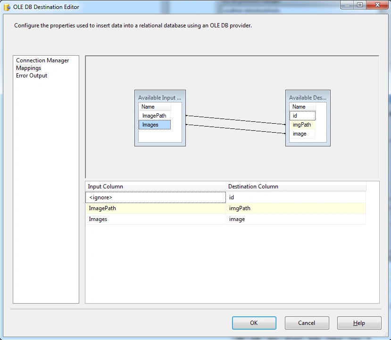Image resolution: width=391 pixels, height=340 pixels.
Task: Click the imgPath destination column cell
Action: (296, 208)
